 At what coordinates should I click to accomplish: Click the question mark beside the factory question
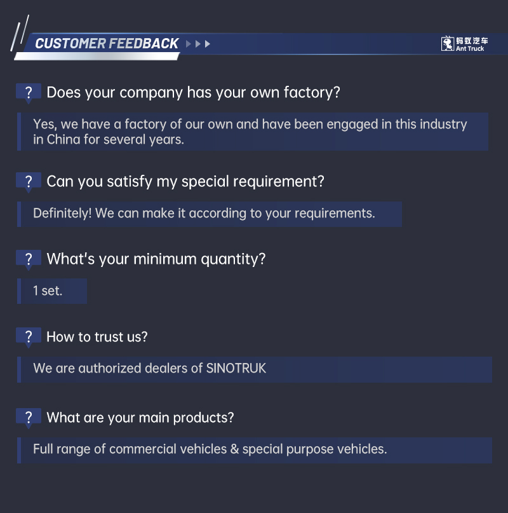[x=29, y=93]
